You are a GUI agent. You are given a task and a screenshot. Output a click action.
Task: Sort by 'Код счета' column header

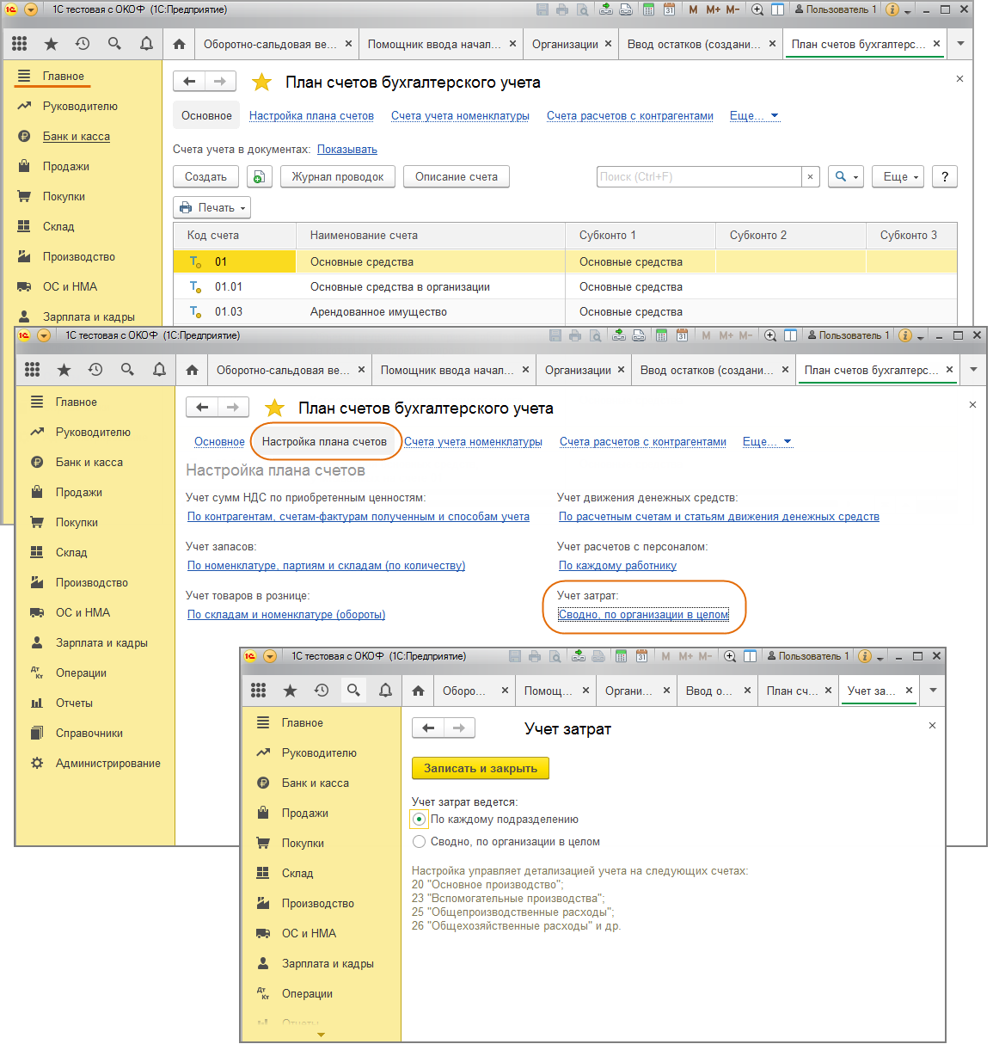tap(235, 235)
